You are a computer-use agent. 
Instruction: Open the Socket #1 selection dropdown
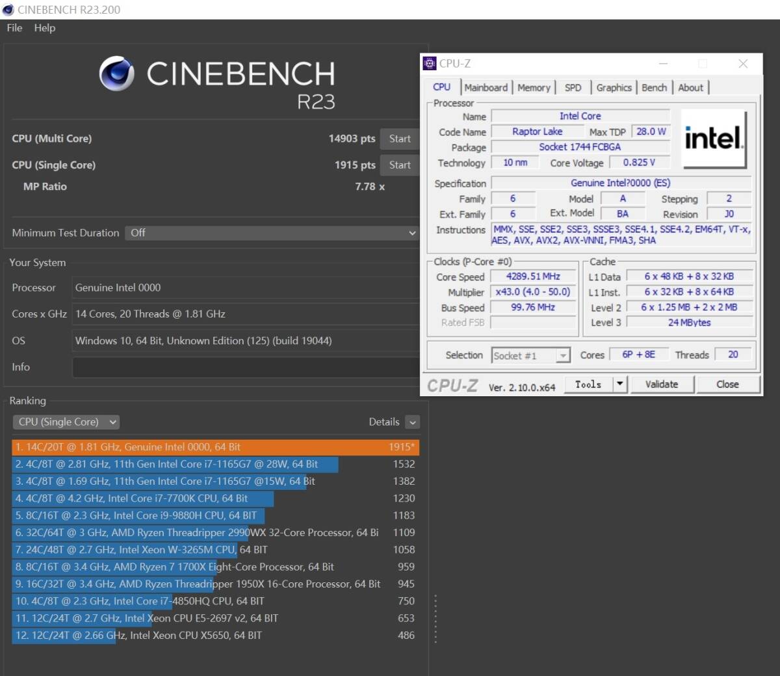point(531,355)
